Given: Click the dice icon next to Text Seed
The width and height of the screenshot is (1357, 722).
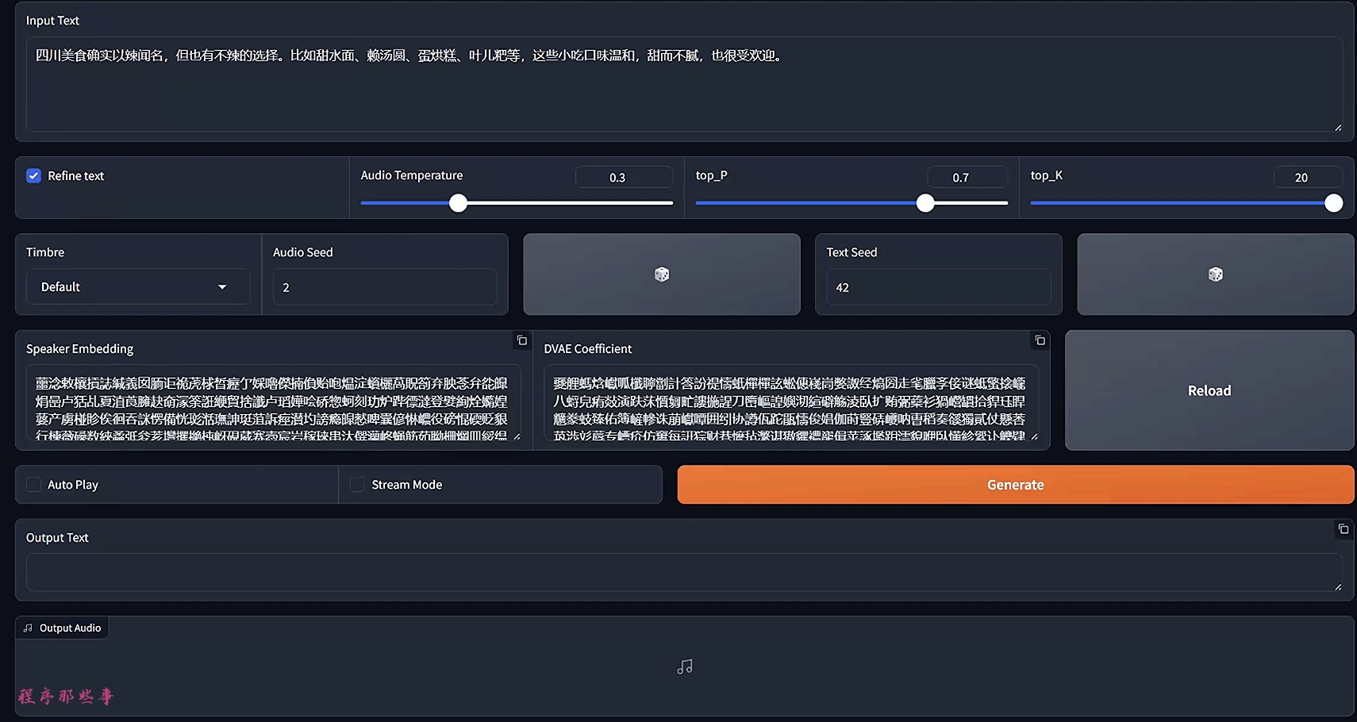Looking at the screenshot, I should pos(1215,275).
